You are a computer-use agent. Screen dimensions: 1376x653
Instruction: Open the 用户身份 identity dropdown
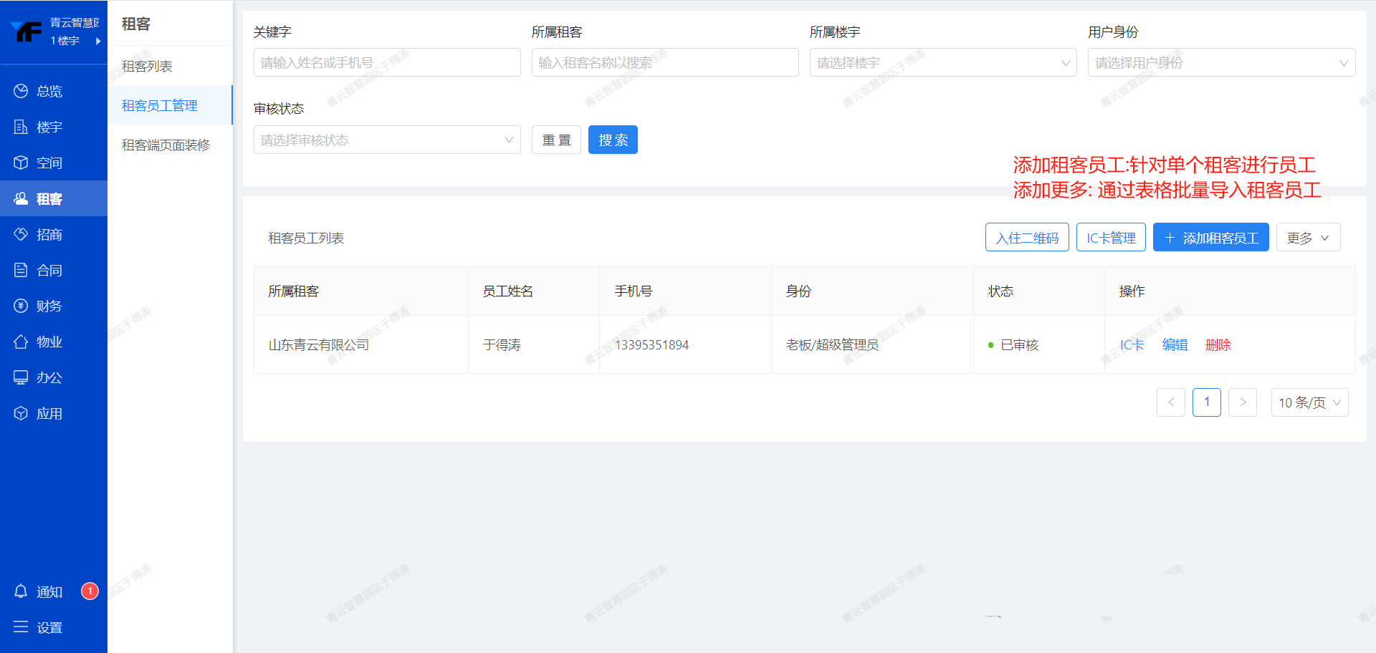tap(1220, 63)
